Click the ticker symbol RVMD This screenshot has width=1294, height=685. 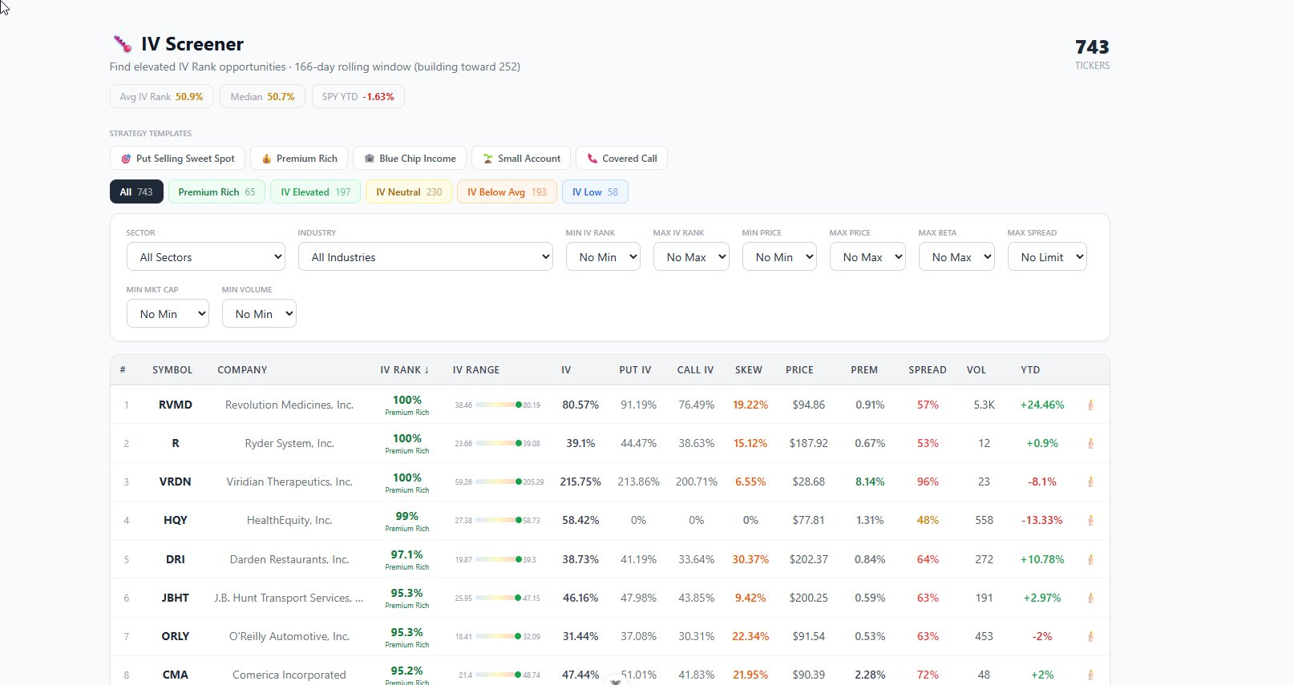[x=176, y=405]
